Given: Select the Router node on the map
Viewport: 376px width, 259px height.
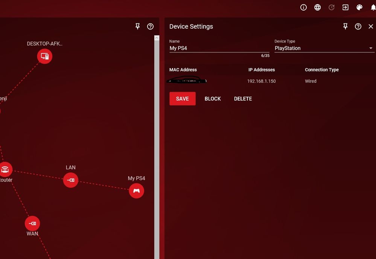Looking at the screenshot, I should [x=5, y=169].
